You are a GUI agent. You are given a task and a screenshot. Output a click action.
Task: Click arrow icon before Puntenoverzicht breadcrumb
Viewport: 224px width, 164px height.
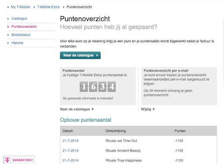(63, 7)
